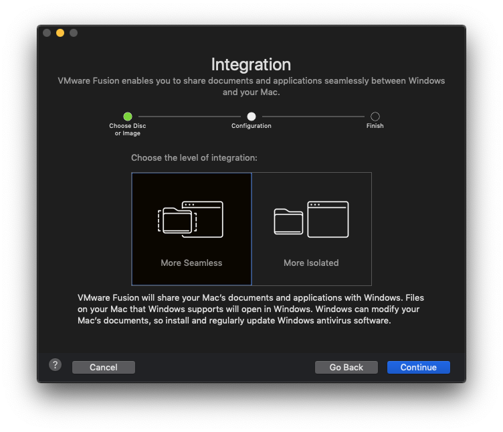The width and height of the screenshot is (503, 432).
Task: Click the Finish step circle
Action: point(375,117)
